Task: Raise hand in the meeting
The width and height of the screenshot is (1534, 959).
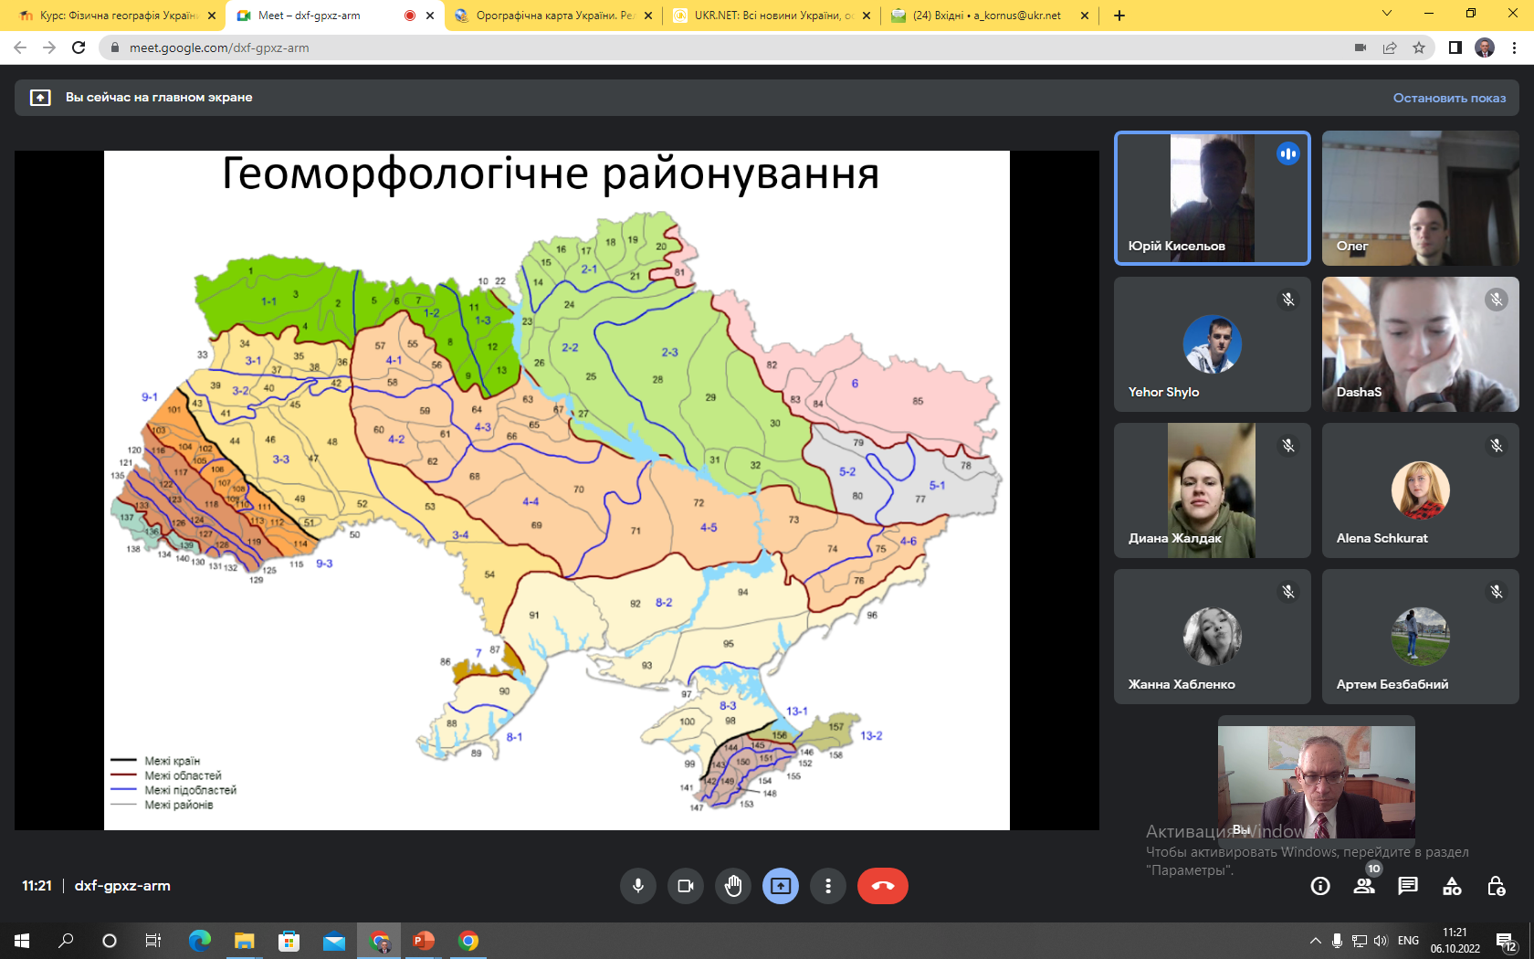Action: point(733,886)
